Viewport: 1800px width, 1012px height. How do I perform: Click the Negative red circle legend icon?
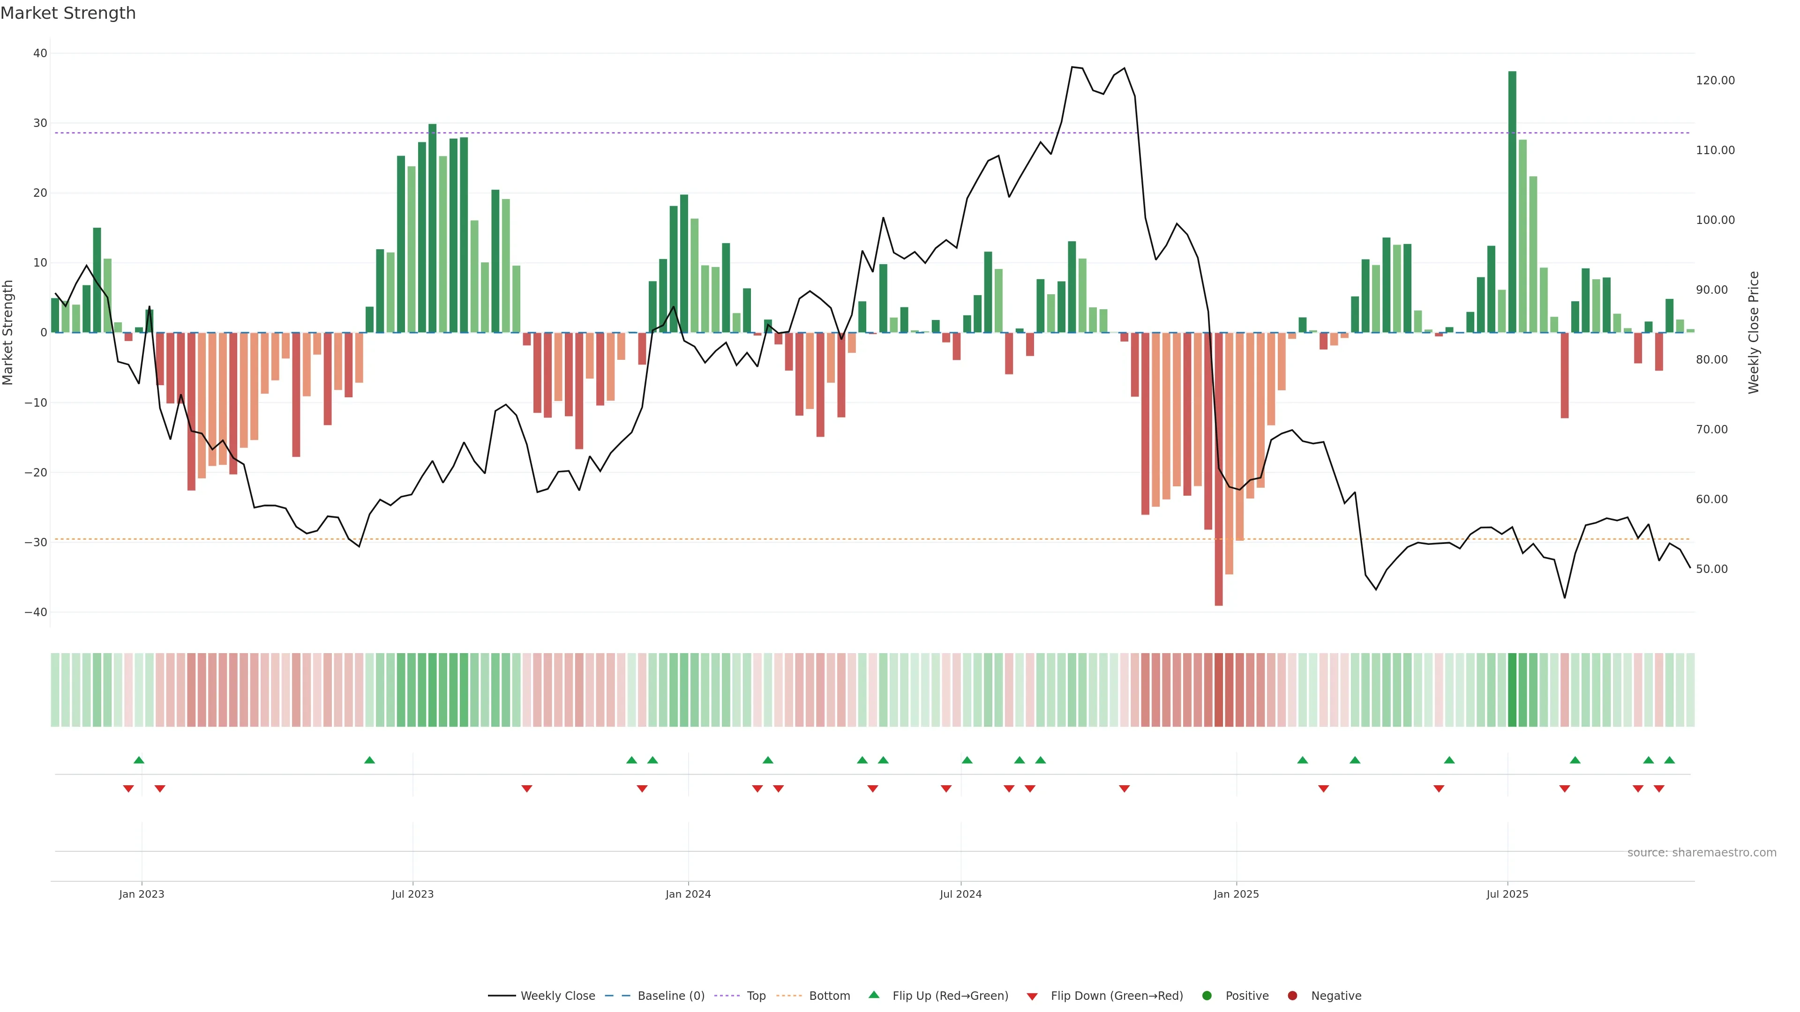tap(1292, 996)
